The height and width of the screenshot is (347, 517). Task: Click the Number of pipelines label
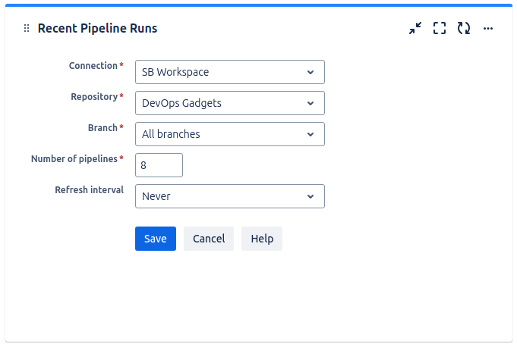[x=74, y=159]
